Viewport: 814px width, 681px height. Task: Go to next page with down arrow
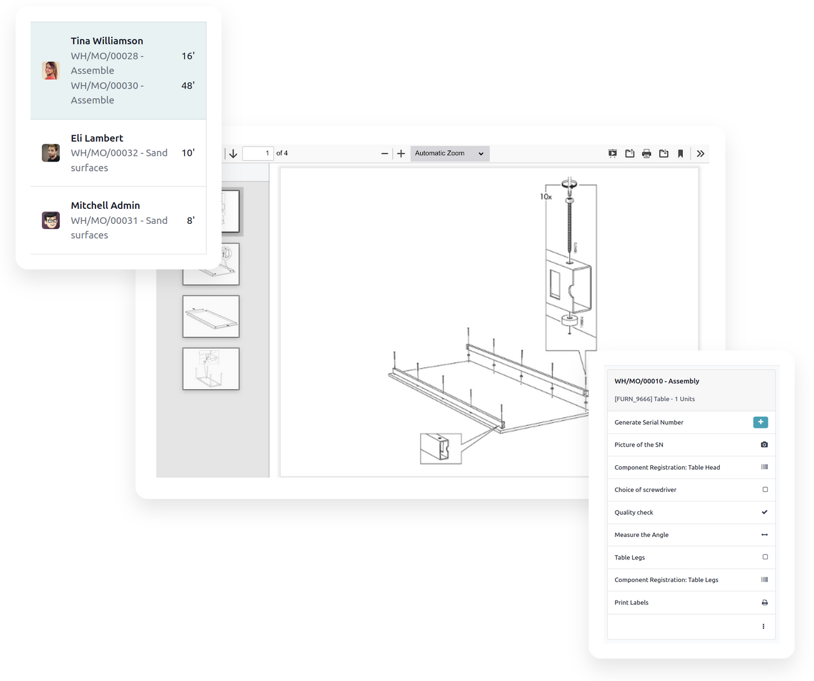point(233,153)
